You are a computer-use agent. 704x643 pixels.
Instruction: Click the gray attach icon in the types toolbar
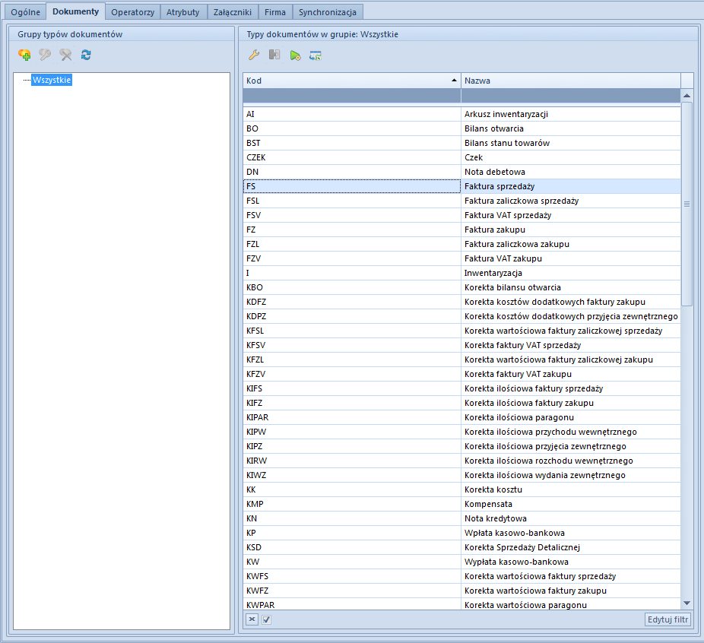click(274, 55)
